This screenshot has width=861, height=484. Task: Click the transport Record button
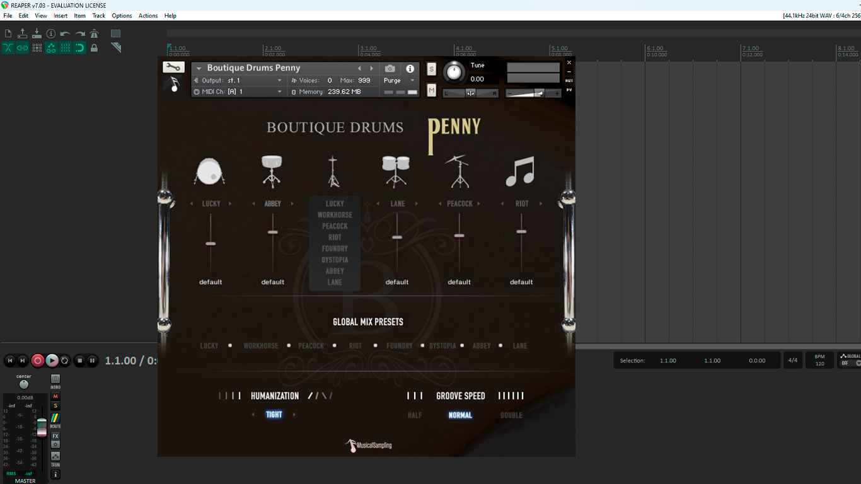38,360
